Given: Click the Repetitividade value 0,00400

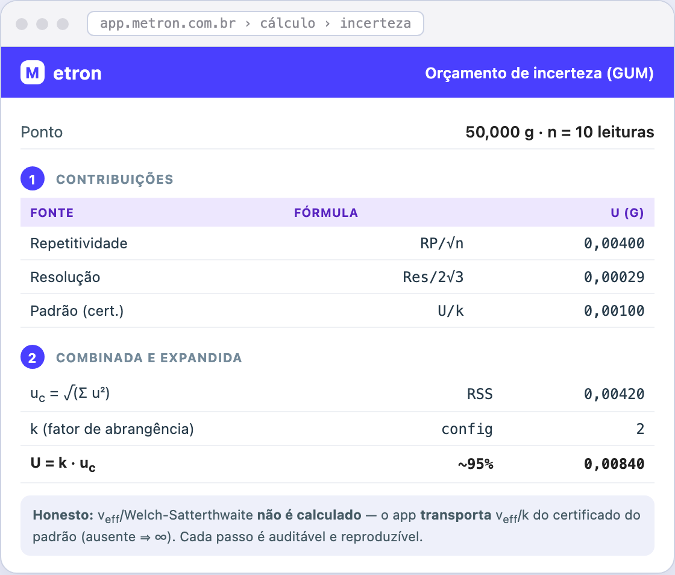Looking at the screenshot, I should click(x=614, y=244).
